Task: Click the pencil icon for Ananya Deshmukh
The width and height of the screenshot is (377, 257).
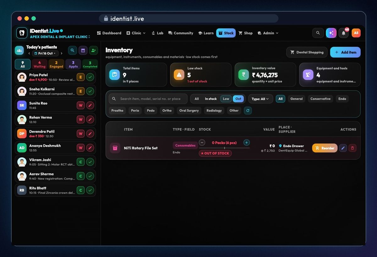Action: (90, 148)
